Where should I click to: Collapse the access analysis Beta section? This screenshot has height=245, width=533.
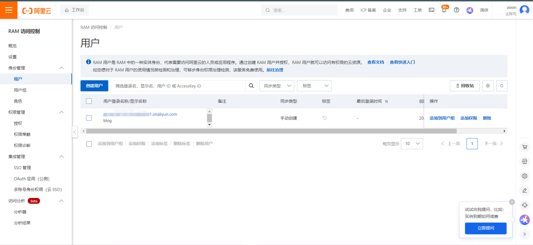click(x=62, y=201)
